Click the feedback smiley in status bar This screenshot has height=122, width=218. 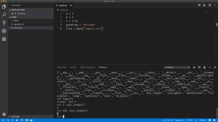pos(210,120)
